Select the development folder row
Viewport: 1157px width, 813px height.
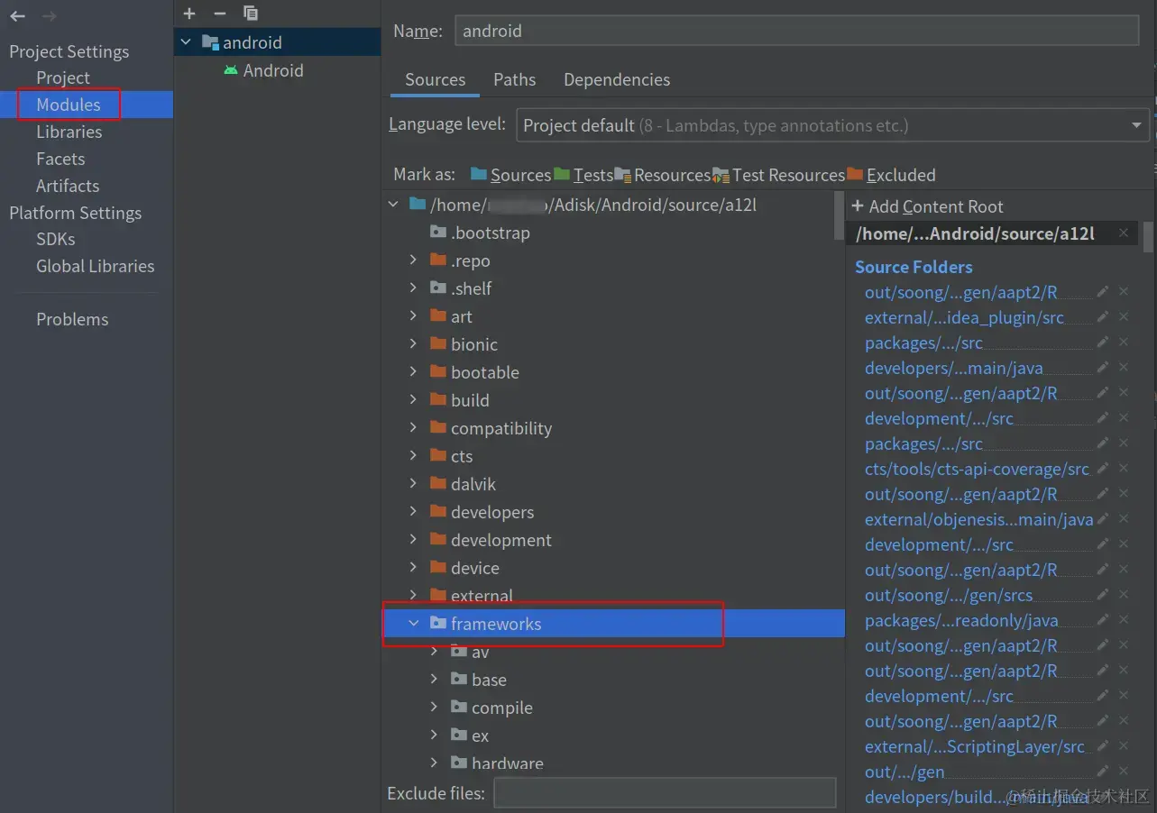613,540
